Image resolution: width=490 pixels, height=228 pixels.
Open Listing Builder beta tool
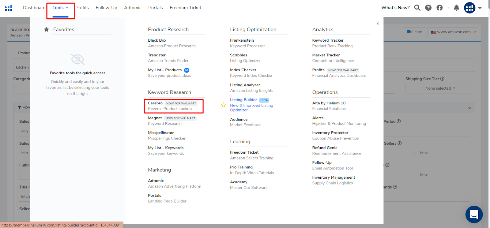coord(251,105)
